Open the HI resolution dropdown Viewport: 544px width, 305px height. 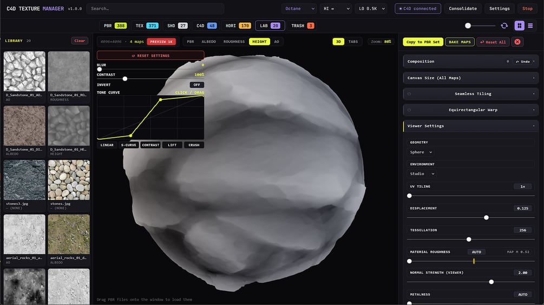(336, 9)
